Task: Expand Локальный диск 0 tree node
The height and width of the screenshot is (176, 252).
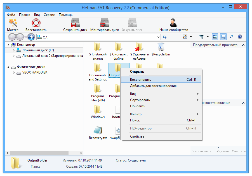Action: (x=14, y=56)
